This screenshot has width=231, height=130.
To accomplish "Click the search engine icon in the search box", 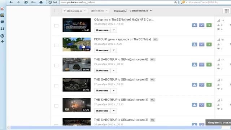I will coord(183,2).
